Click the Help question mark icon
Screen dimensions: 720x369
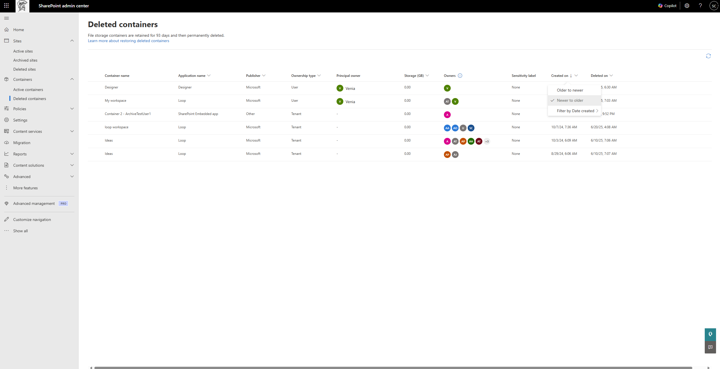(x=700, y=6)
